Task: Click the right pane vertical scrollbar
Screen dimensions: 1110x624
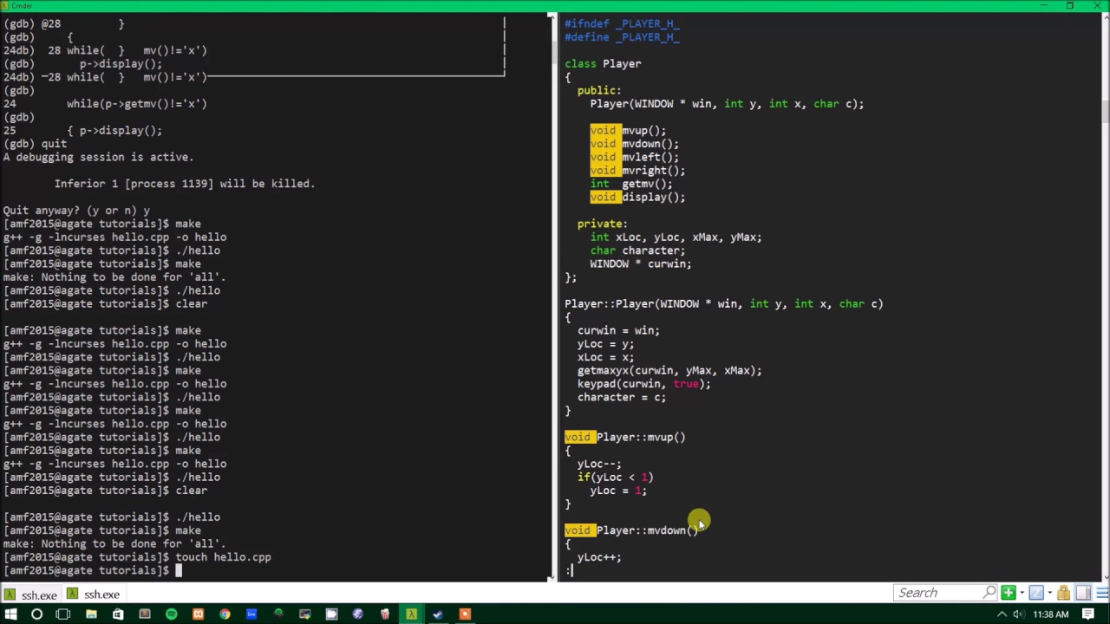Action: [1105, 295]
